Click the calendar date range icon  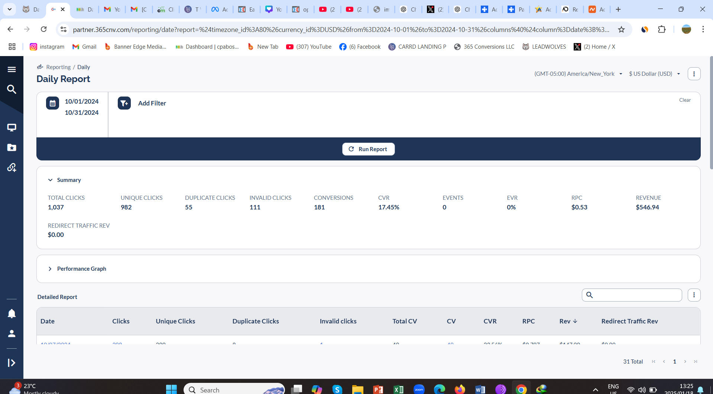pyautogui.click(x=52, y=103)
